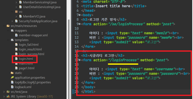Collapse the templates package arrow

coord(8,40)
